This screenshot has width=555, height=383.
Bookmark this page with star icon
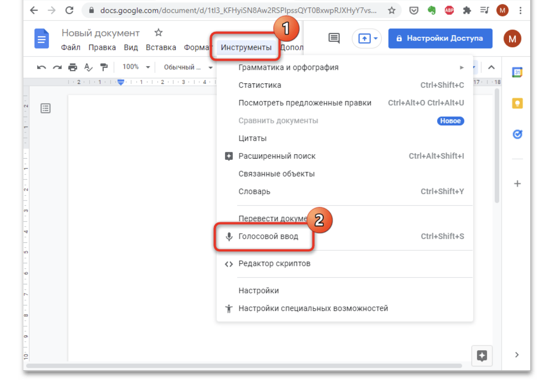click(x=391, y=10)
